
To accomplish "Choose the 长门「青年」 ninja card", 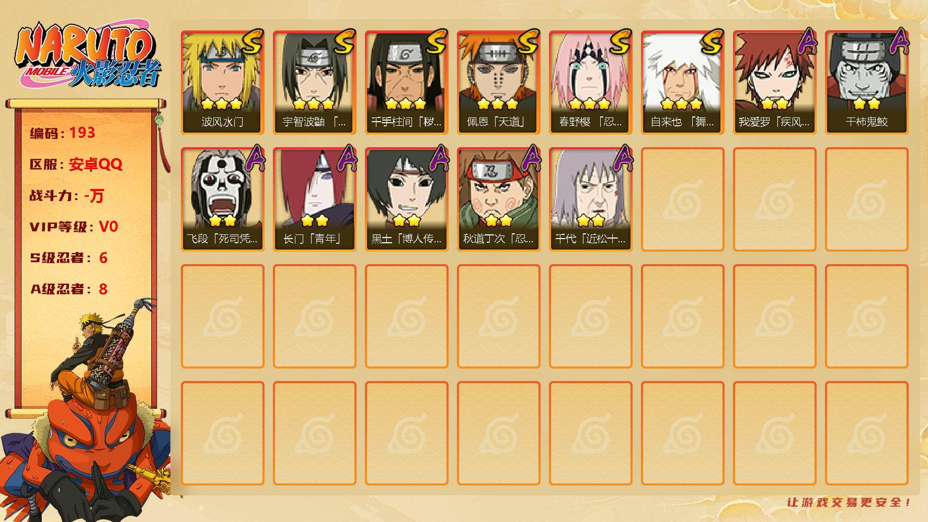I will tap(314, 199).
